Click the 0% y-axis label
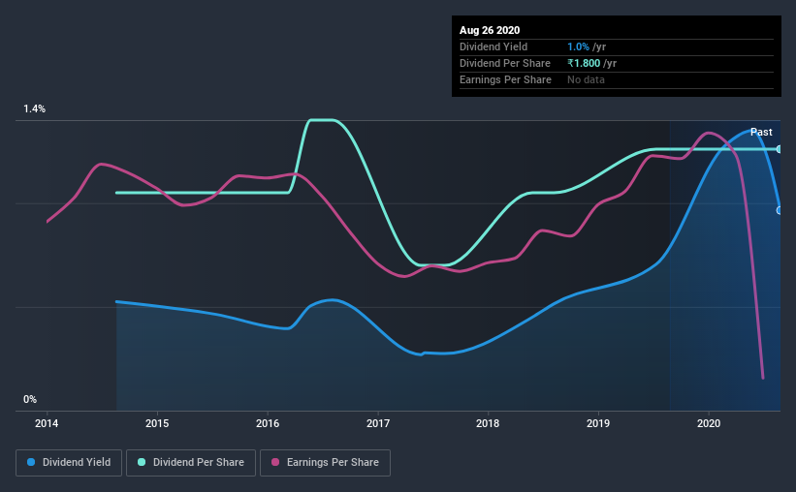This screenshot has width=796, height=492. (30, 400)
